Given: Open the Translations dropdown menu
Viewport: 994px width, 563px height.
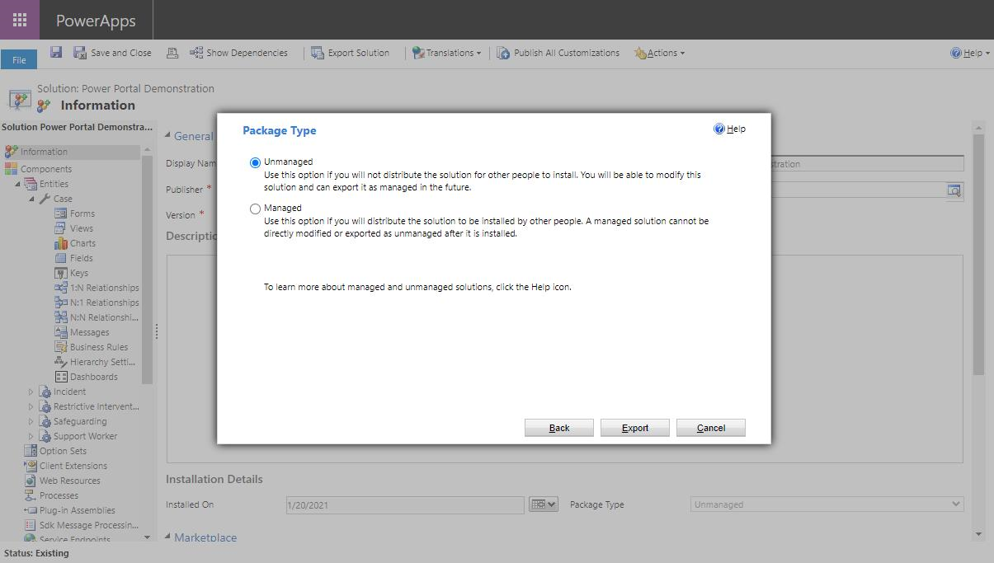Looking at the screenshot, I should tap(446, 53).
